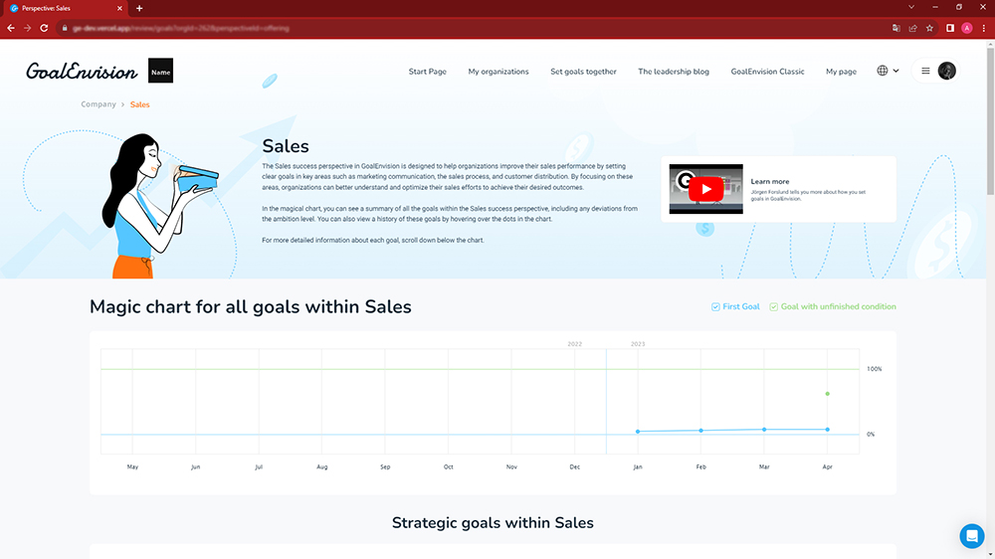The height and width of the screenshot is (559, 995).
Task: Click the blue February data point
Action: click(x=701, y=431)
